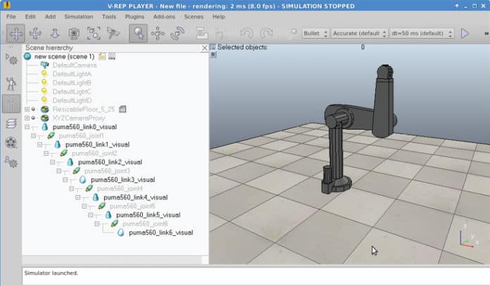This screenshot has width=490, height=286.
Task: Click the camera rotate tool
Action: [35, 33]
